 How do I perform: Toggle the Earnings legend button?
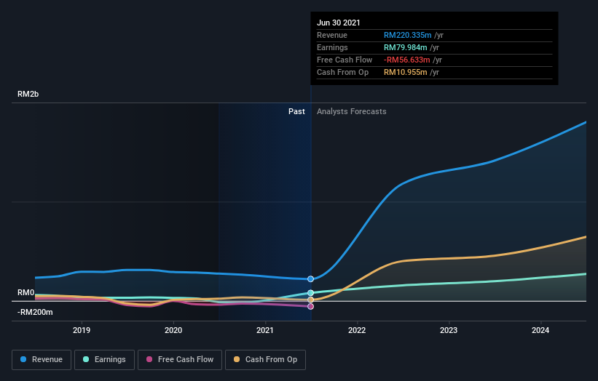click(104, 360)
